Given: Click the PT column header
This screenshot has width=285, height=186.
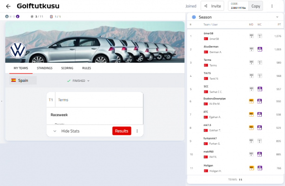Looking at the screenshot, I should coord(279,24).
